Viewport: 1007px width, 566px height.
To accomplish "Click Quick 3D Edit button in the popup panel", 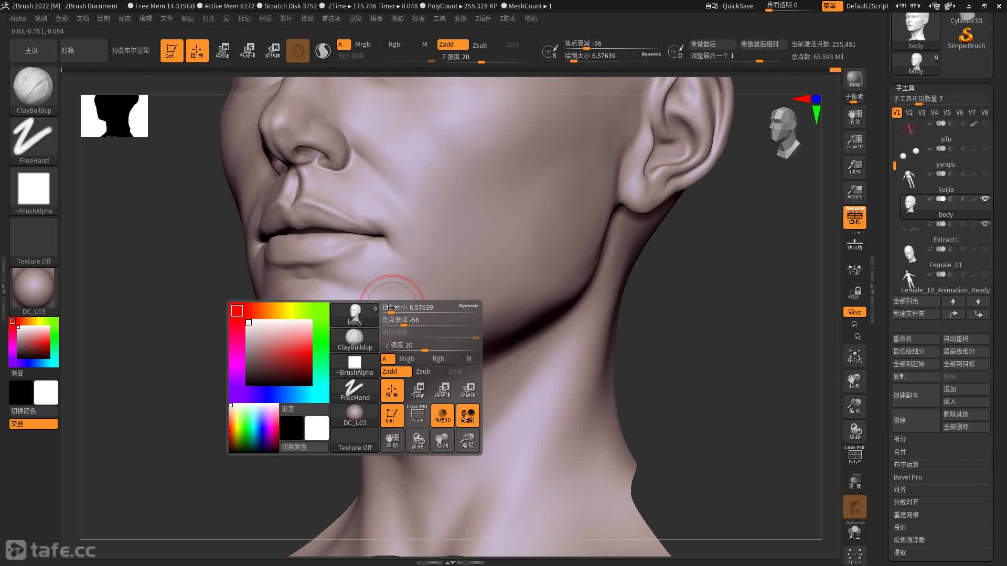I will [x=443, y=416].
